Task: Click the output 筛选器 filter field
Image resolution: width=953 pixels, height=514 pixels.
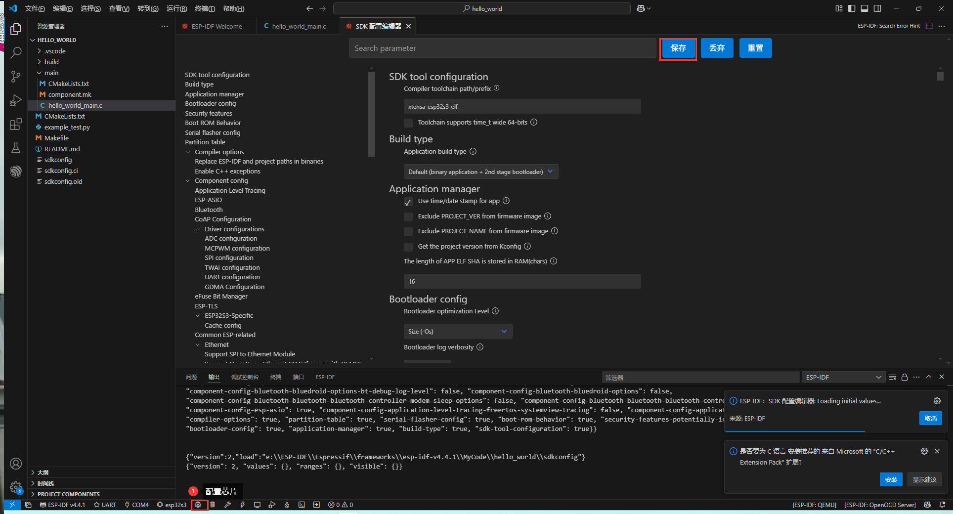Action: [x=700, y=377]
